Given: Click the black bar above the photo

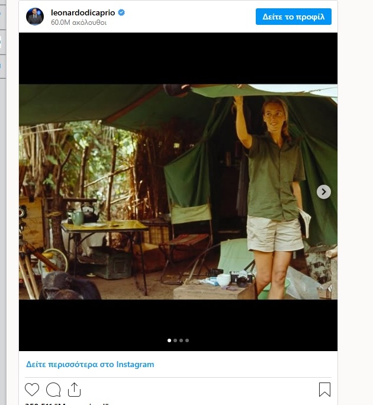Looking at the screenshot, I should point(178,58).
